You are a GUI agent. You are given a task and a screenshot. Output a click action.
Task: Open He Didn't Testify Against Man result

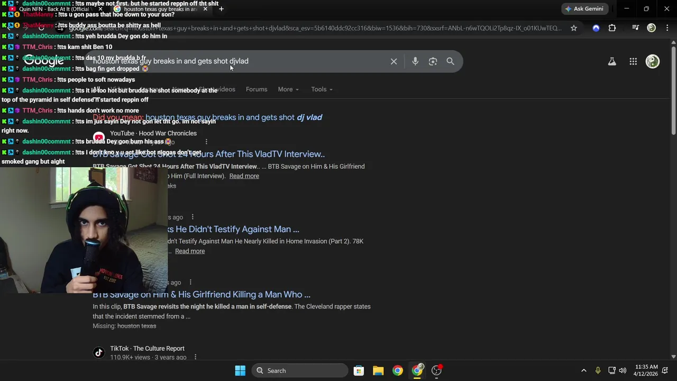tap(233, 229)
